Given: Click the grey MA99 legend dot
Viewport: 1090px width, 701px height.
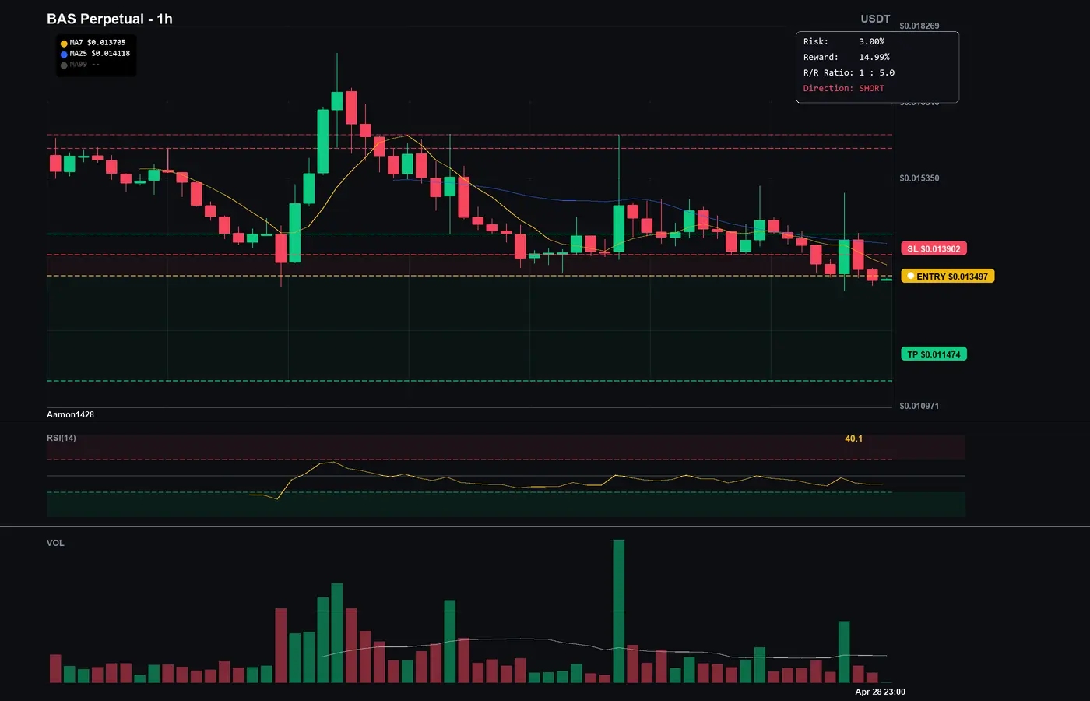Looking at the screenshot, I should [64, 65].
